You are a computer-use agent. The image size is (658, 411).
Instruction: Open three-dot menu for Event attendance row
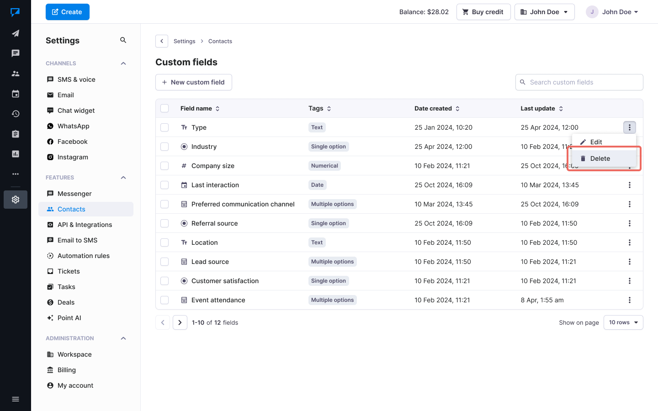click(x=629, y=300)
